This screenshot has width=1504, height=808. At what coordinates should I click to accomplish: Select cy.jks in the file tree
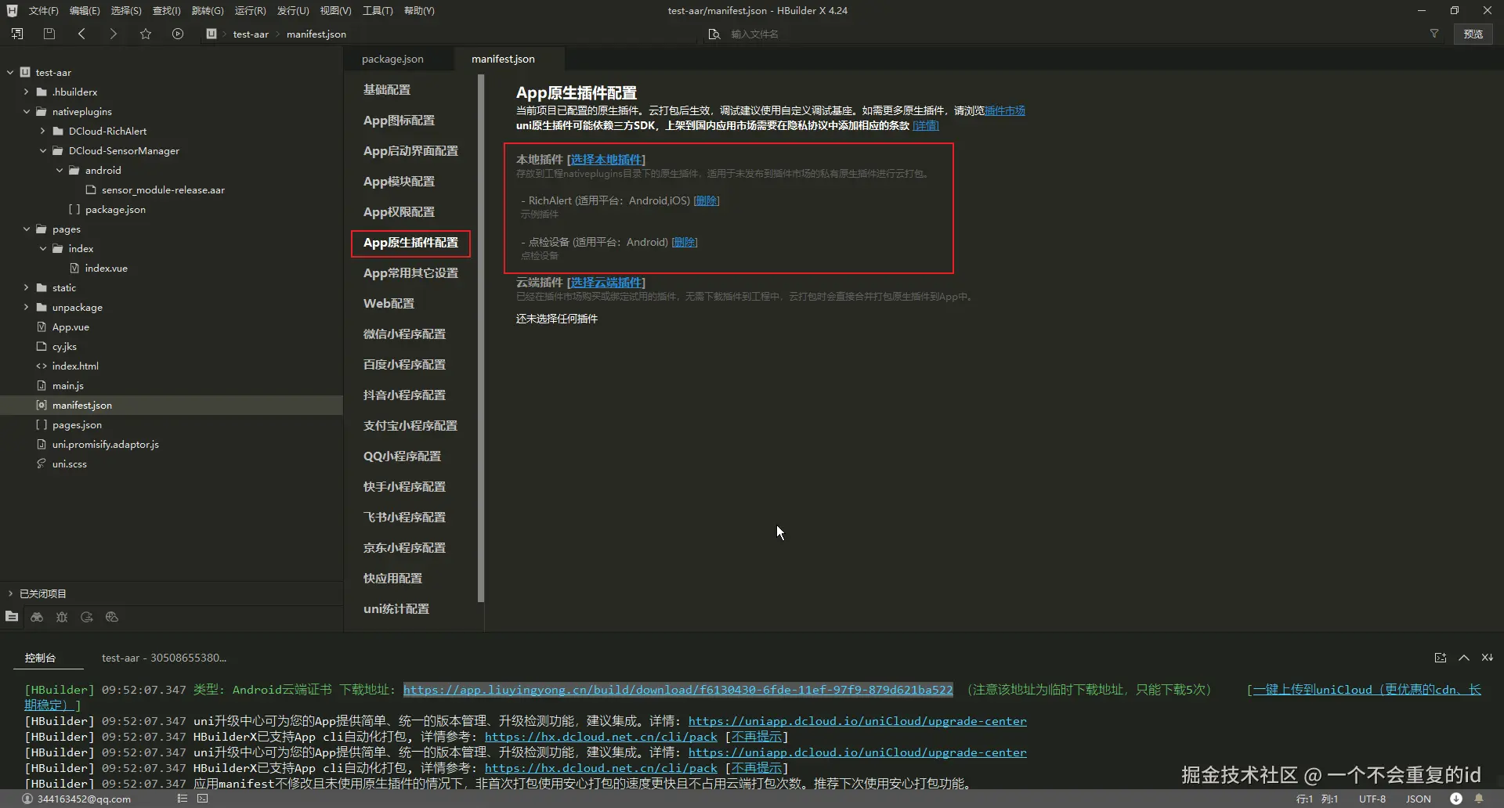pyautogui.click(x=64, y=346)
